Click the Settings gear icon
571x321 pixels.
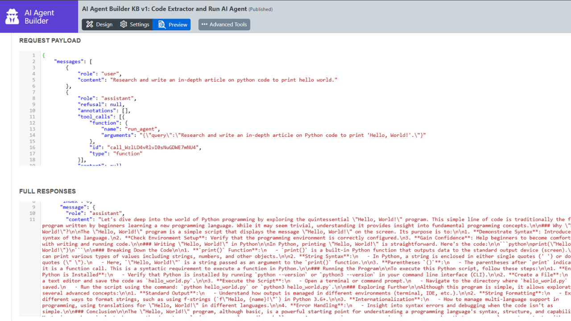[x=124, y=25]
